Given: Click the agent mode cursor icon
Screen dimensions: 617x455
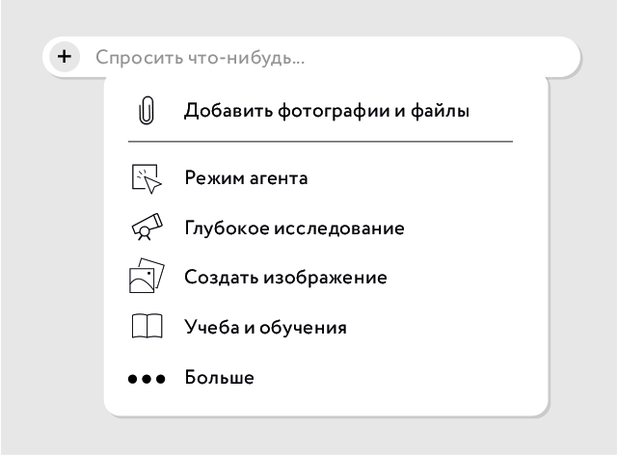Looking at the screenshot, I should [147, 178].
